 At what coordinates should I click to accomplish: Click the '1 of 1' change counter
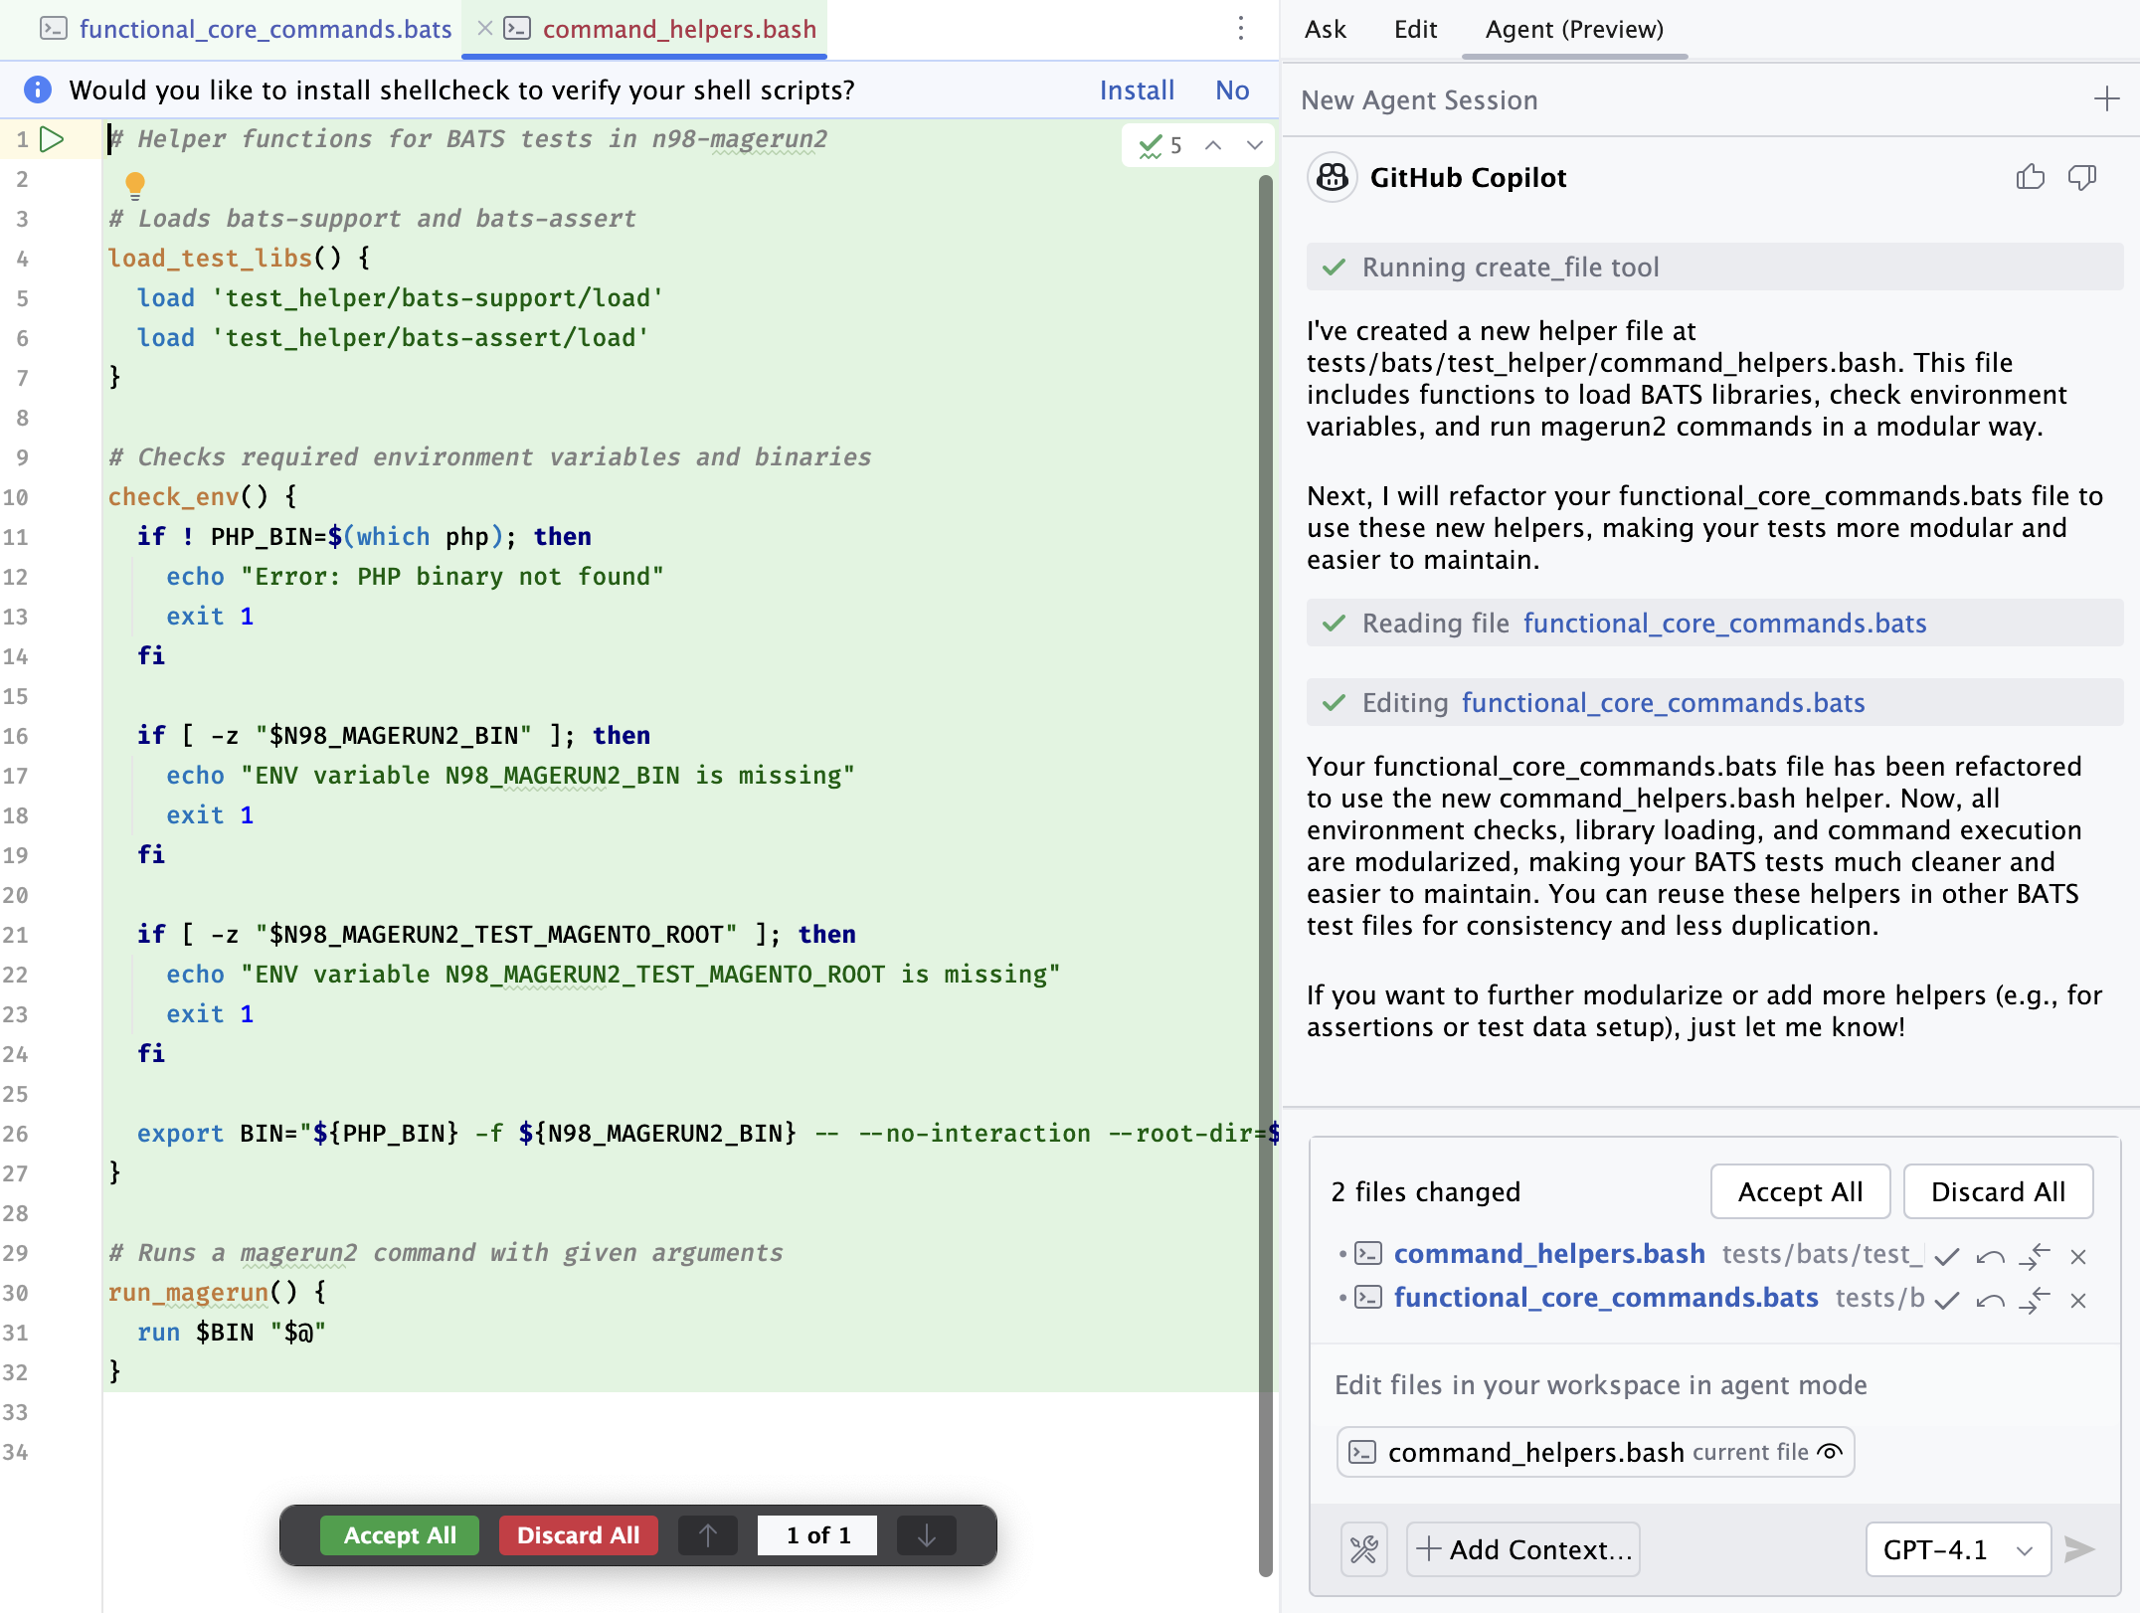click(x=817, y=1535)
